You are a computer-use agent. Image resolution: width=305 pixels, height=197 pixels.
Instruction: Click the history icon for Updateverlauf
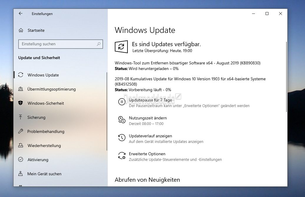[122, 138]
